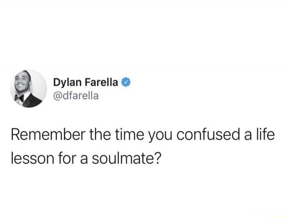Click the bow tie in the avatar
Screen dimensions: 287x217
click(20, 98)
